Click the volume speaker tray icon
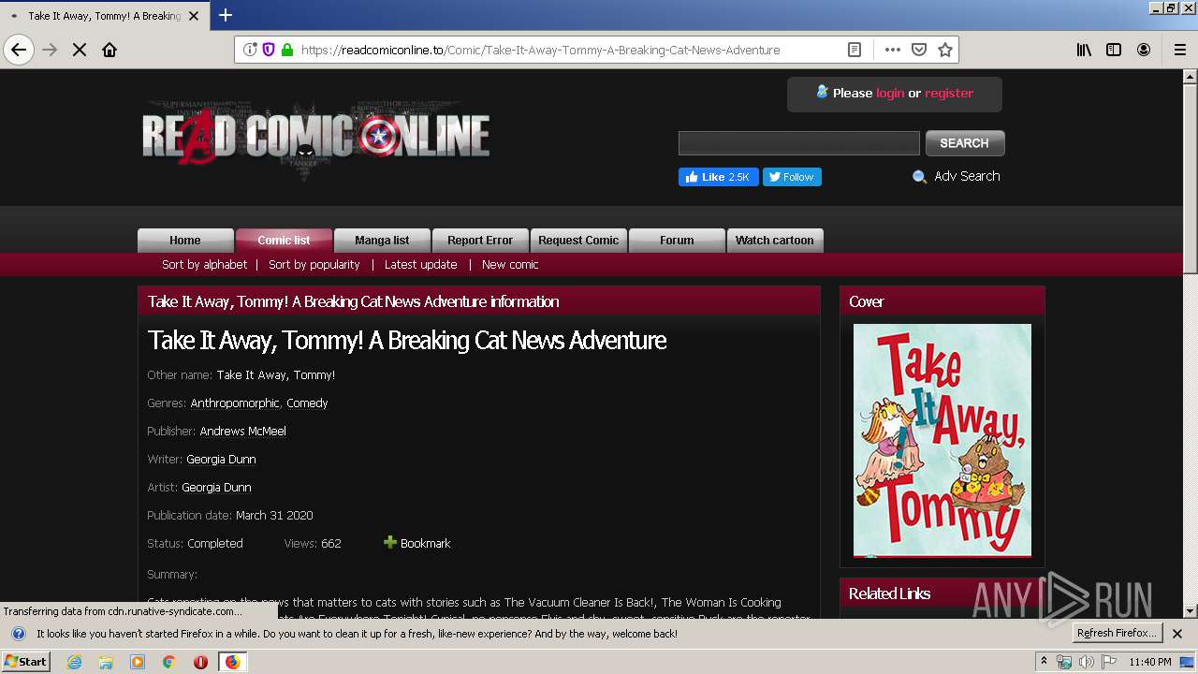The height and width of the screenshot is (674, 1198). click(1086, 662)
